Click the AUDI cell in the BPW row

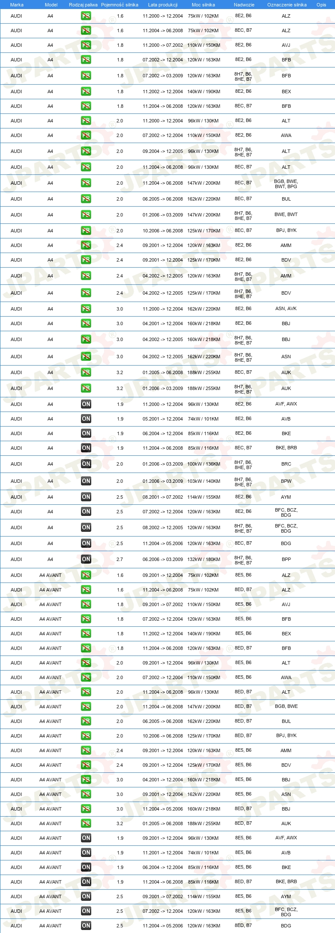coord(16,481)
